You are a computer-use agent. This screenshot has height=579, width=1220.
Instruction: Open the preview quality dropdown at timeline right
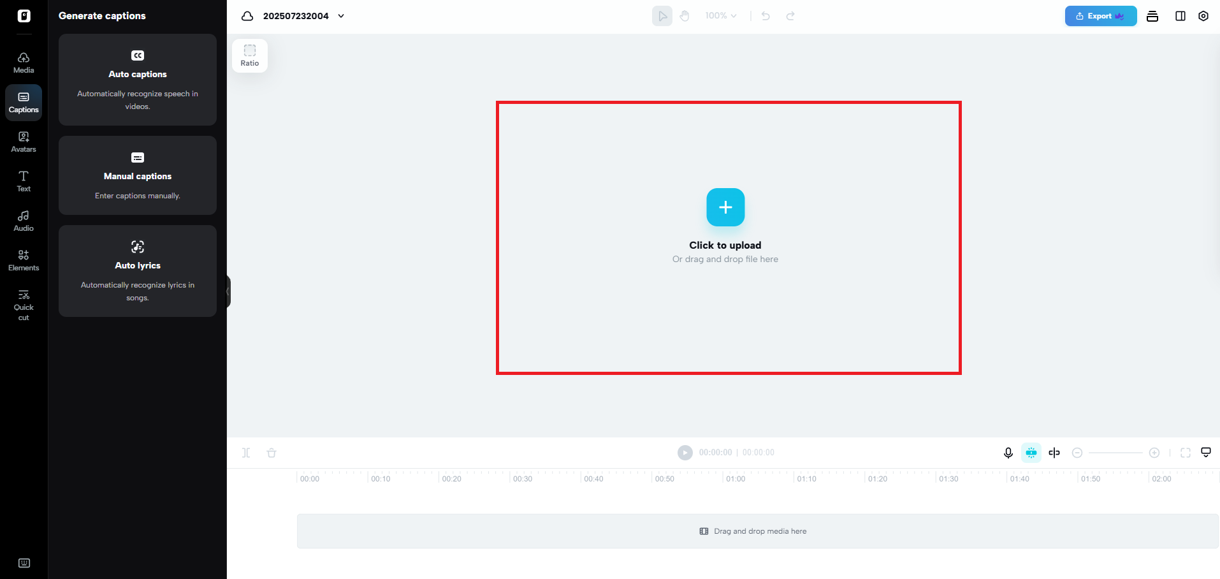pyautogui.click(x=1206, y=452)
